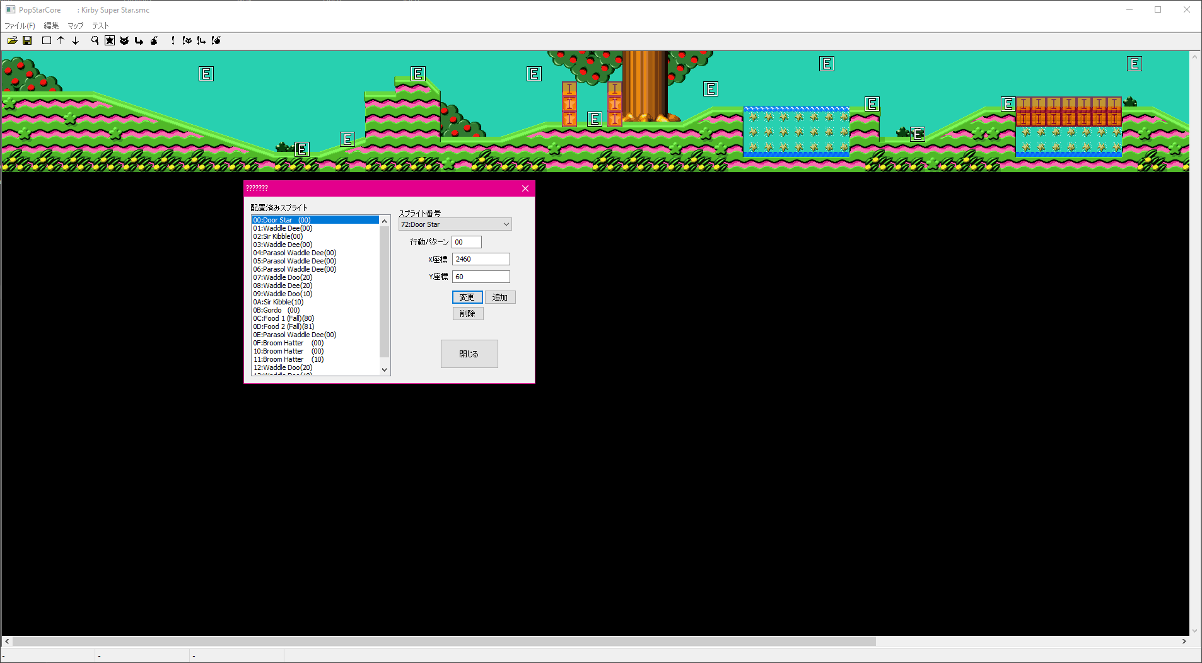The height and width of the screenshot is (663, 1202).
Task: Click the 閉じる button
Action: point(469,354)
